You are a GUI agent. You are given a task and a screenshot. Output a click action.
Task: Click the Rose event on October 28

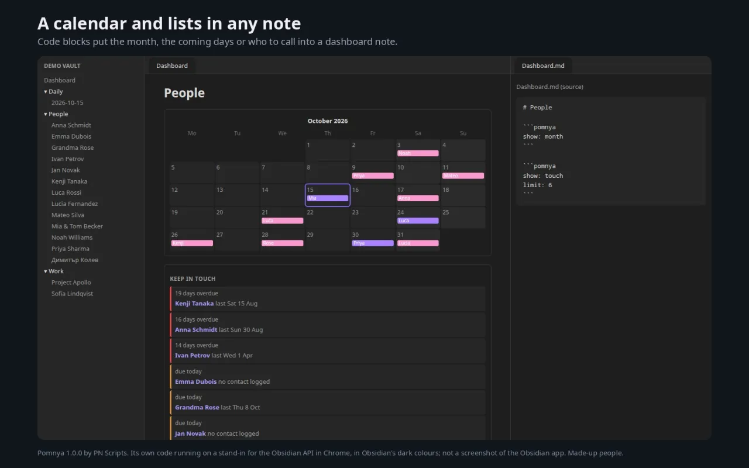pos(283,243)
